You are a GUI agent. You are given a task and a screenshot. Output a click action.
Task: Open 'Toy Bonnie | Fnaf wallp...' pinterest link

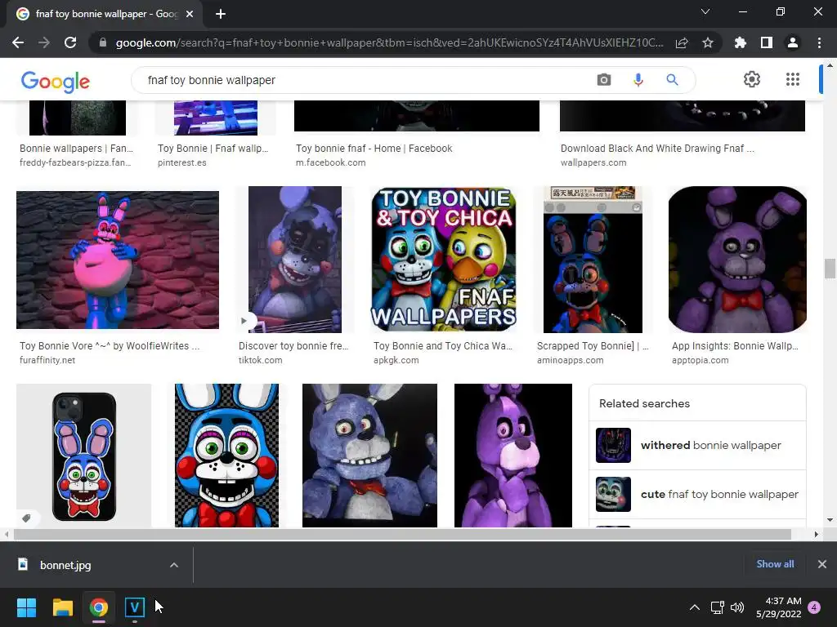pyautogui.click(x=213, y=149)
